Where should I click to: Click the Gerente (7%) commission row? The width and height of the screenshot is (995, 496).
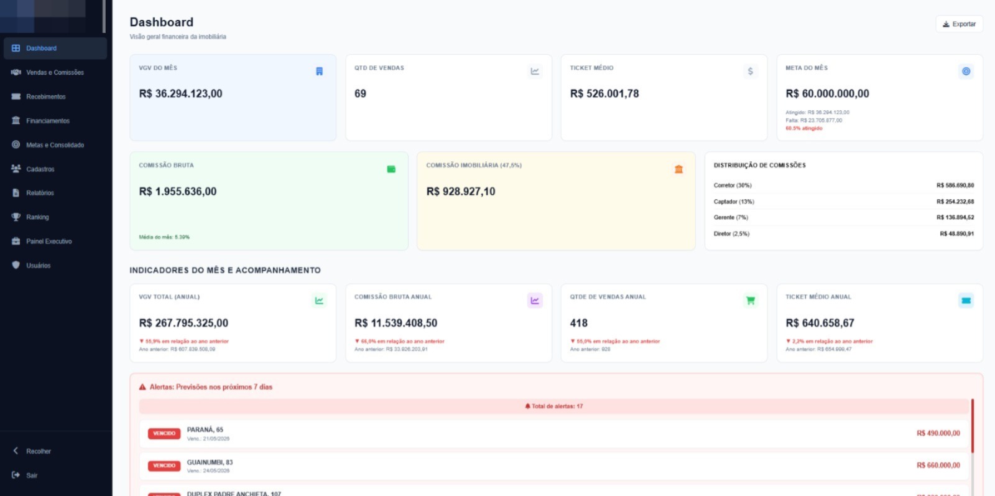click(x=844, y=217)
